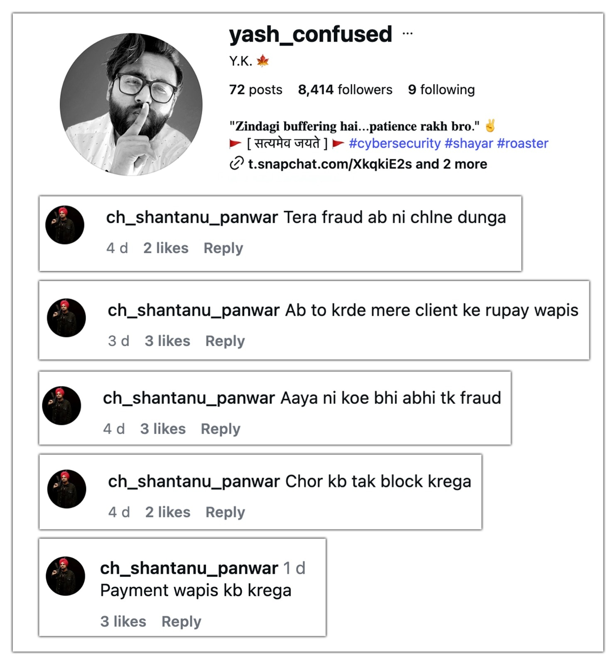This screenshot has width=616, height=665.
Task: Reply to 'Tera fraud ab ni chlne dunga'
Action: pyautogui.click(x=223, y=247)
